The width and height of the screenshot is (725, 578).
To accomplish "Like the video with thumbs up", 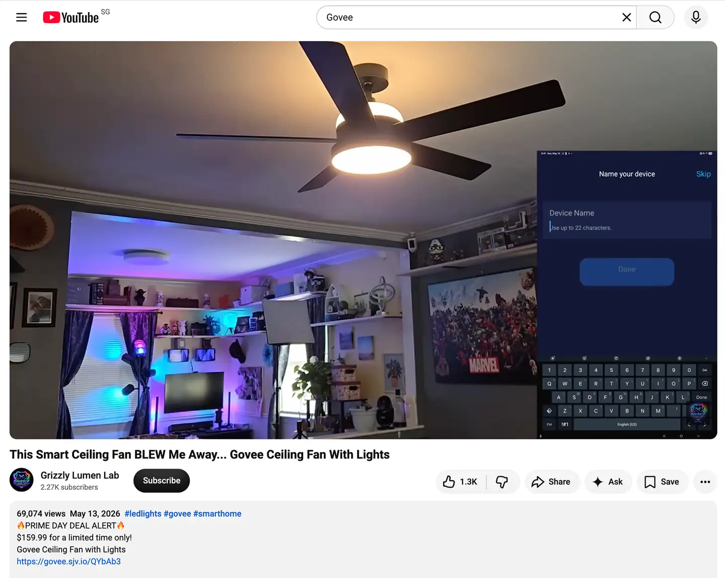I will (x=461, y=482).
